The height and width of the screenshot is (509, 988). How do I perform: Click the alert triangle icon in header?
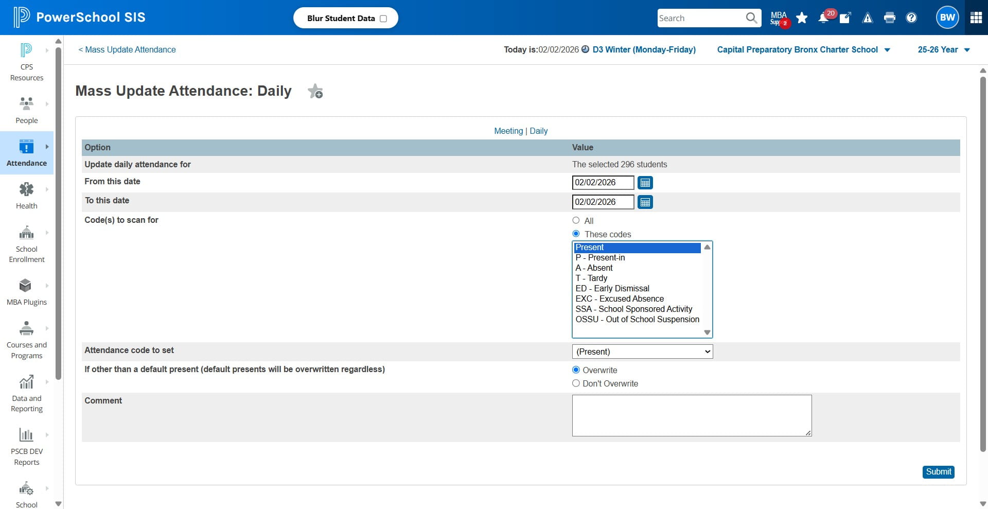click(x=868, y=18)
